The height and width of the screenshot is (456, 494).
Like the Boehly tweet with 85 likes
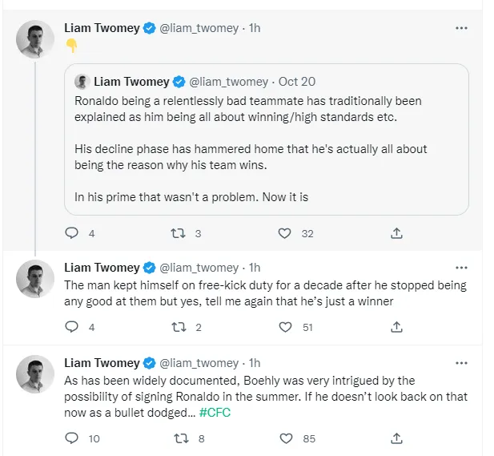pos(284,438)
